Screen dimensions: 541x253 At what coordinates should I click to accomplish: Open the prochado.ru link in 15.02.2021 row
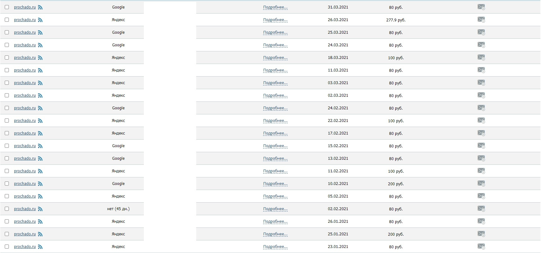25,146
